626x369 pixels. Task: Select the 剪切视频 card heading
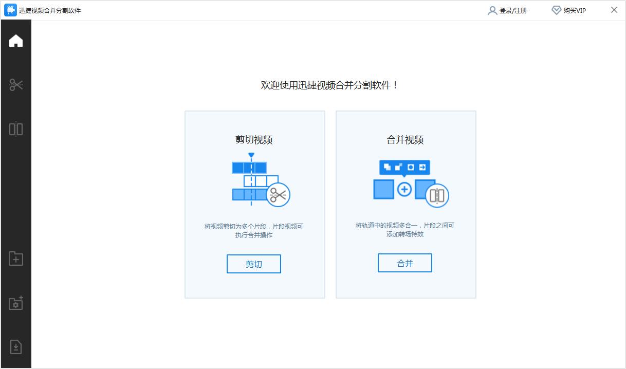click(254, 140)
